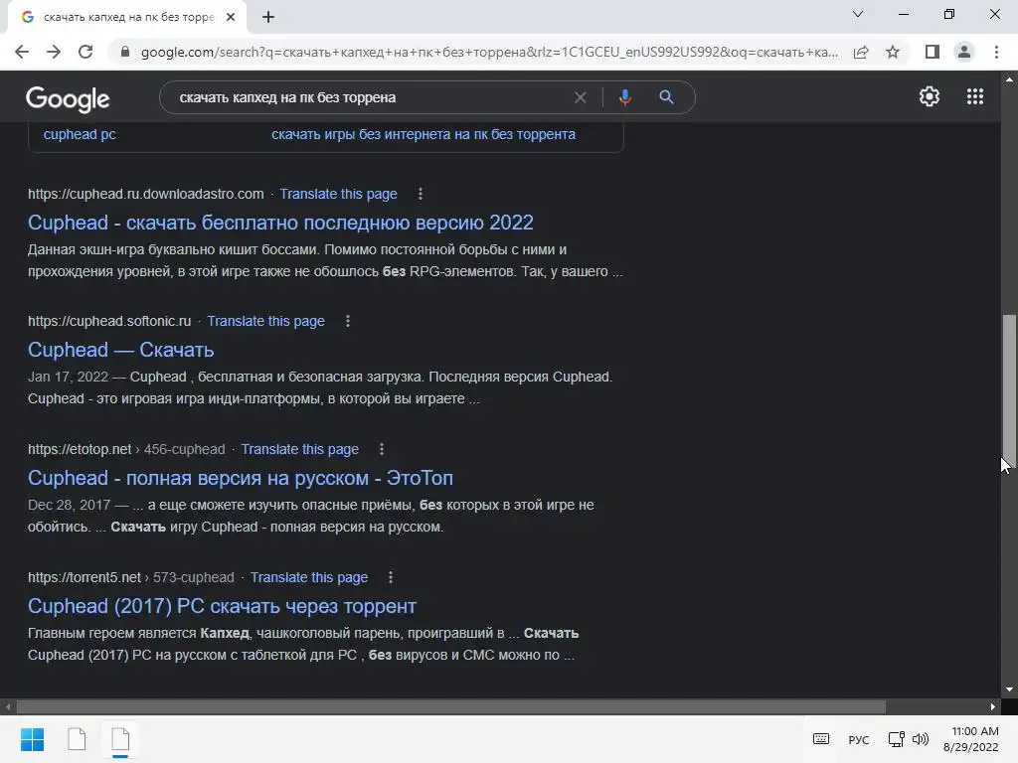The height and width of the screenshot is (763, 1018).
Task: Open 'Cuphead (2017) PC скачать через торрент'
Action: tap(222, 606)
